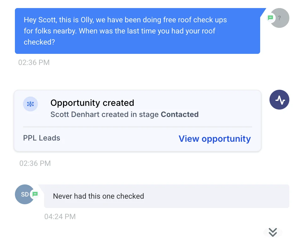Select the outgoing message from Olly

pos(137,31)
